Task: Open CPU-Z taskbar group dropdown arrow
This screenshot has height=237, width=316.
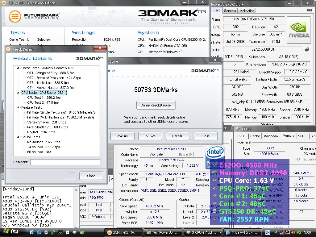Action: pyautogui.click(x=221, y=232)
